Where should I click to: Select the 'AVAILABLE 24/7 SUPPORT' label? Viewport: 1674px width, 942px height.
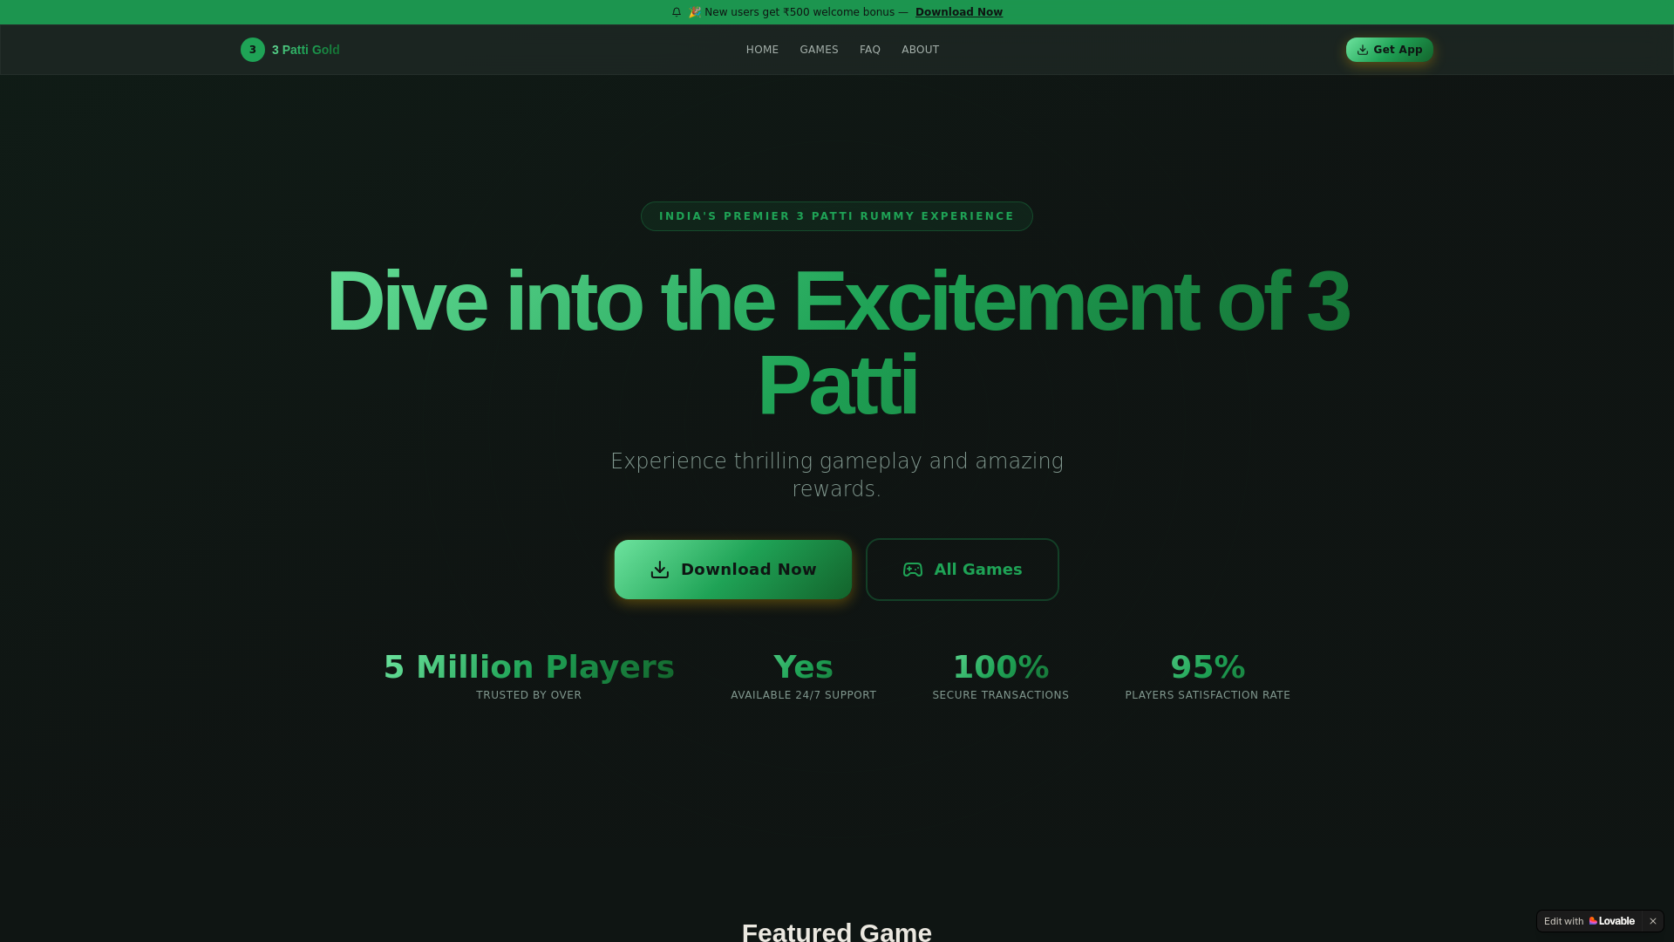[804, 695]
